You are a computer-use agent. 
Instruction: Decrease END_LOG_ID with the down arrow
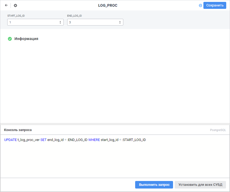pos(120,23)
